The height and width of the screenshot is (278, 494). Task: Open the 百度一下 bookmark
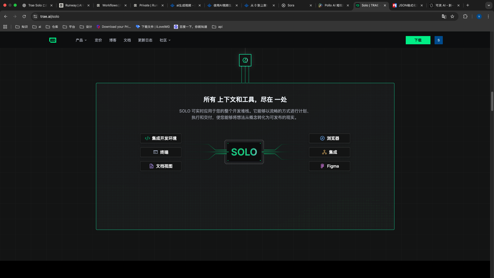(190, 27)
